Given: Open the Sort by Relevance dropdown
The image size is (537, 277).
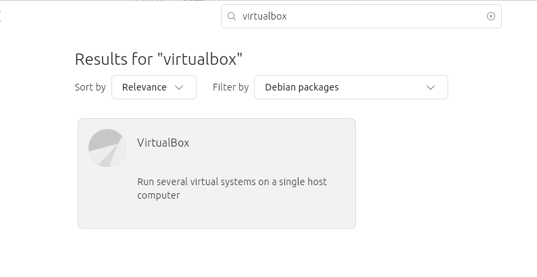Looking at the screenshot, I should coord(153,87).
